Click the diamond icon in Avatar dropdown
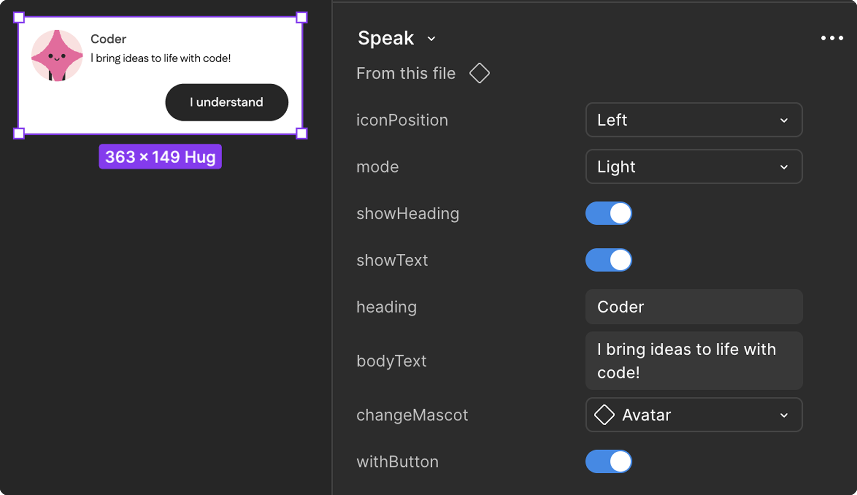The height and width of the screenshot is (495, 857). [x=604, y=415]
